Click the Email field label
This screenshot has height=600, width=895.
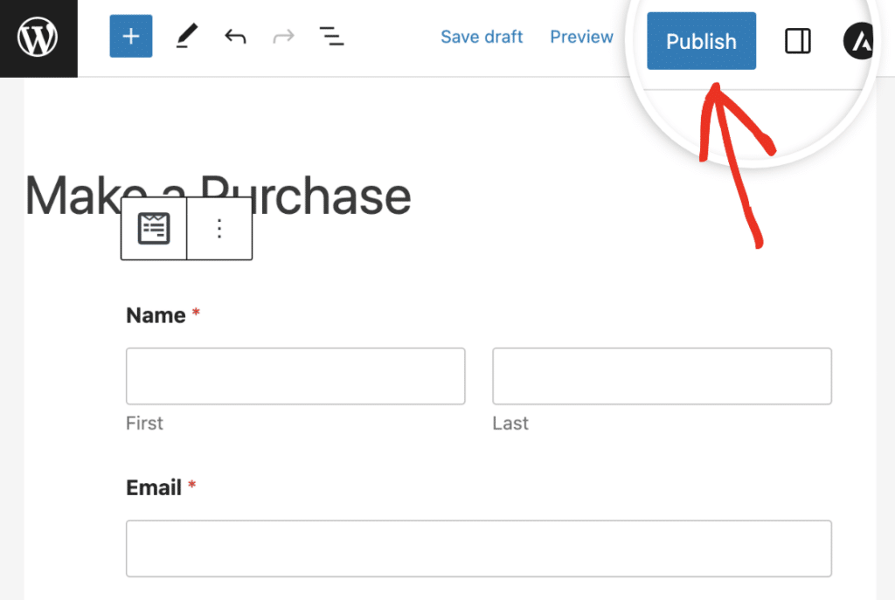pos(153,487)
